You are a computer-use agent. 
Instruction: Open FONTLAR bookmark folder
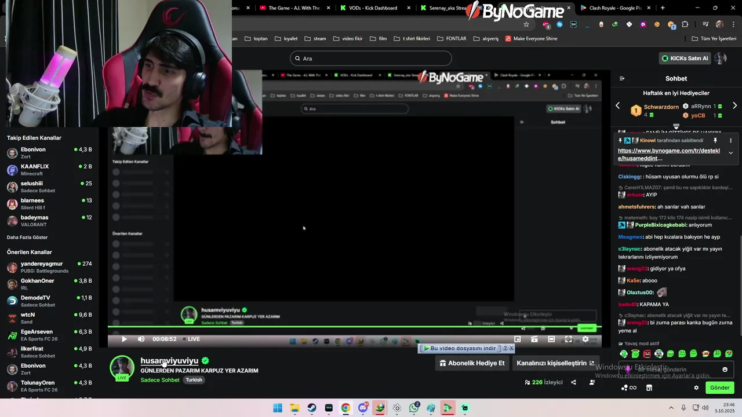point(452,38)
